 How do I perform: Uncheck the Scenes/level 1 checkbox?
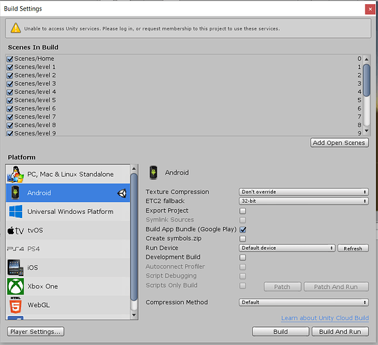(x=10, y=67)
